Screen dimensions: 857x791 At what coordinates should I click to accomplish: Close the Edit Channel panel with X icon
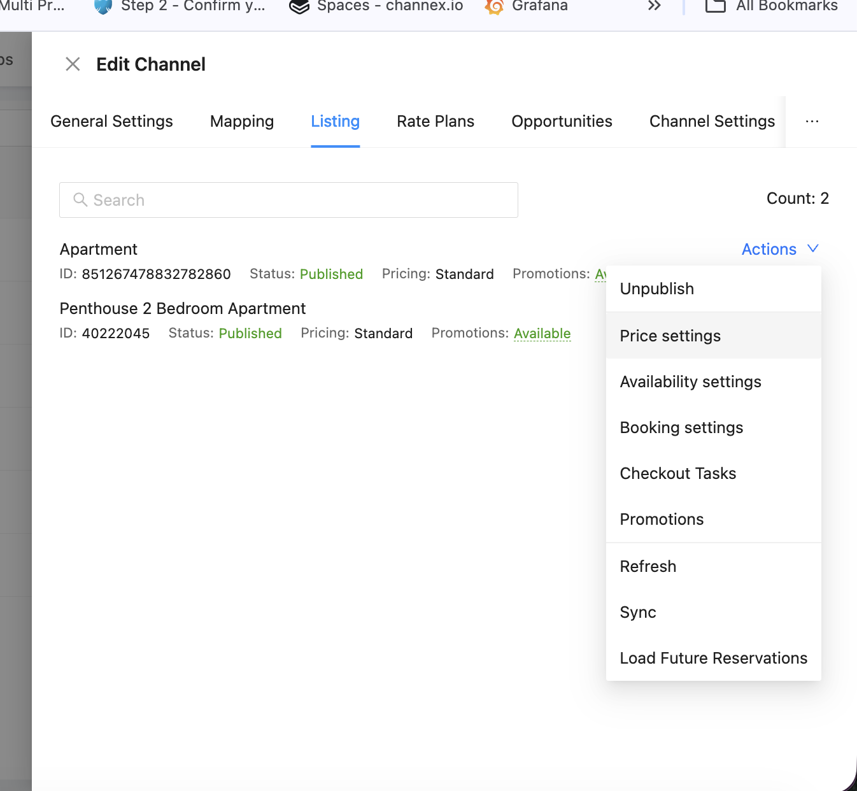point(73,64)
